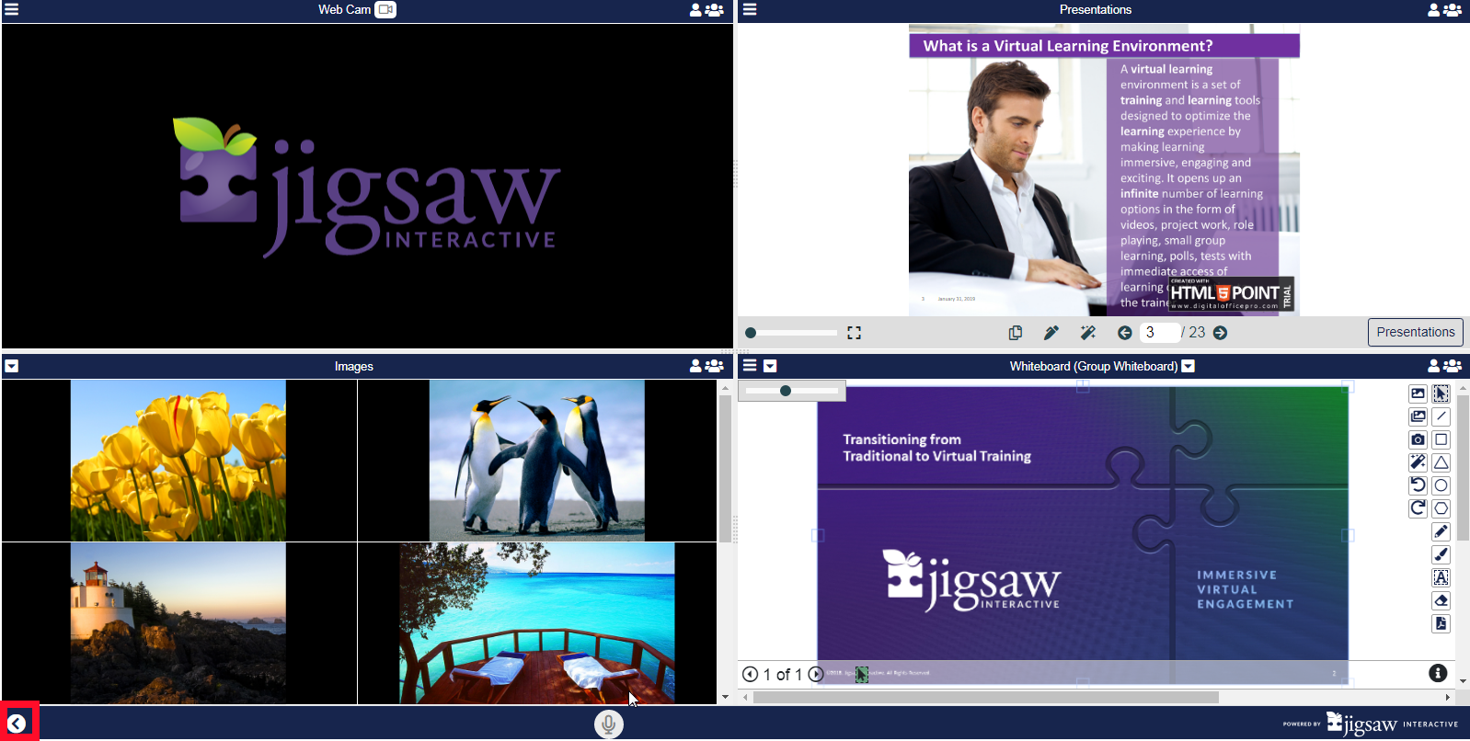Pick the whiteboard pencil tool
Image resolution: width=1470 pixels, height=741 pixels.
[x=1441, y=531]
